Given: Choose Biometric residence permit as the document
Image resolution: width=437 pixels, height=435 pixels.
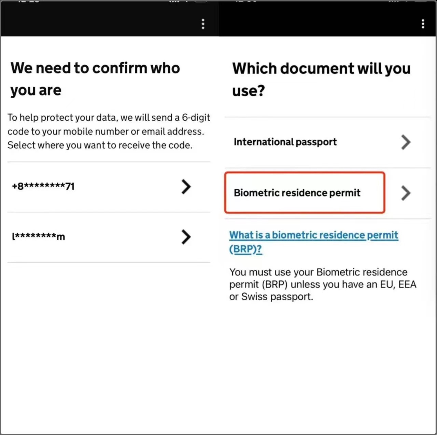Looking at the screenshot, I should [297, 193].
